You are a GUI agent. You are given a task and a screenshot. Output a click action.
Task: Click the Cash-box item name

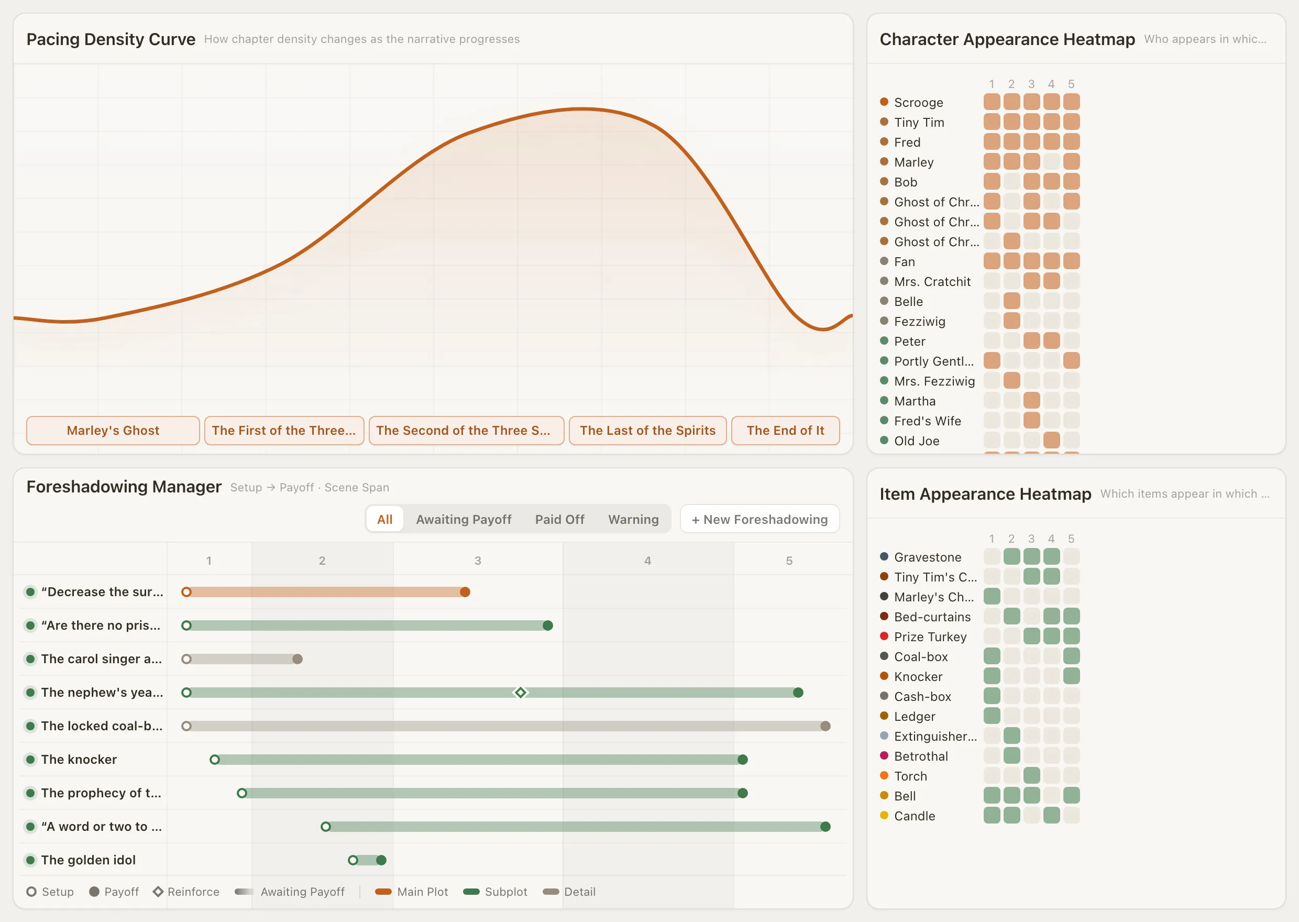923,697
